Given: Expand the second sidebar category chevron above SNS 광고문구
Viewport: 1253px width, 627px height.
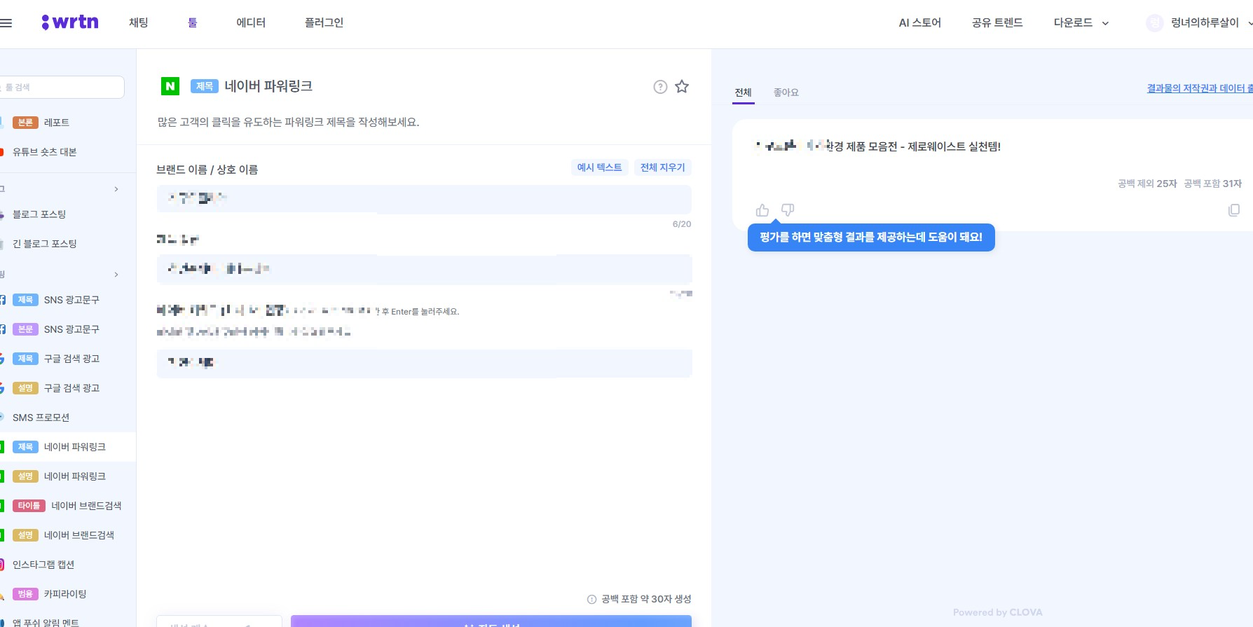Looking at the screenshot, I should [x=116, y=275].
